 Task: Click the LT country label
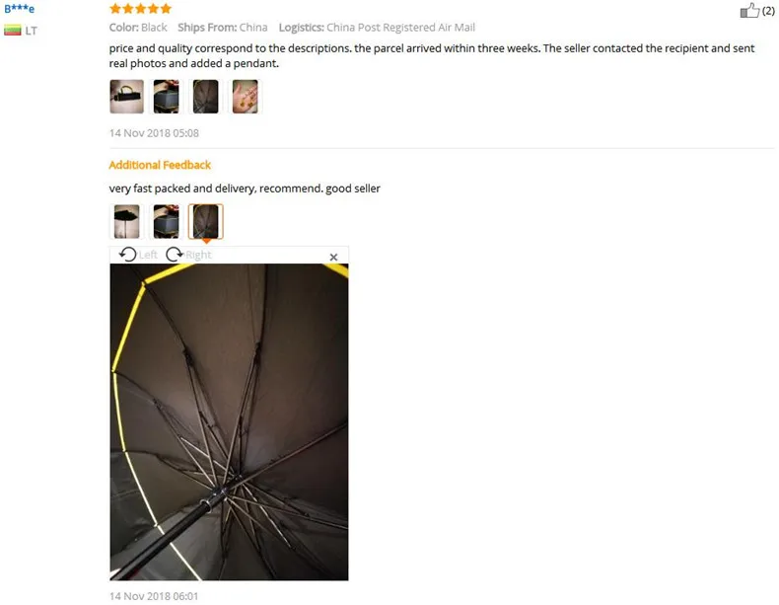tap(32, 31)
